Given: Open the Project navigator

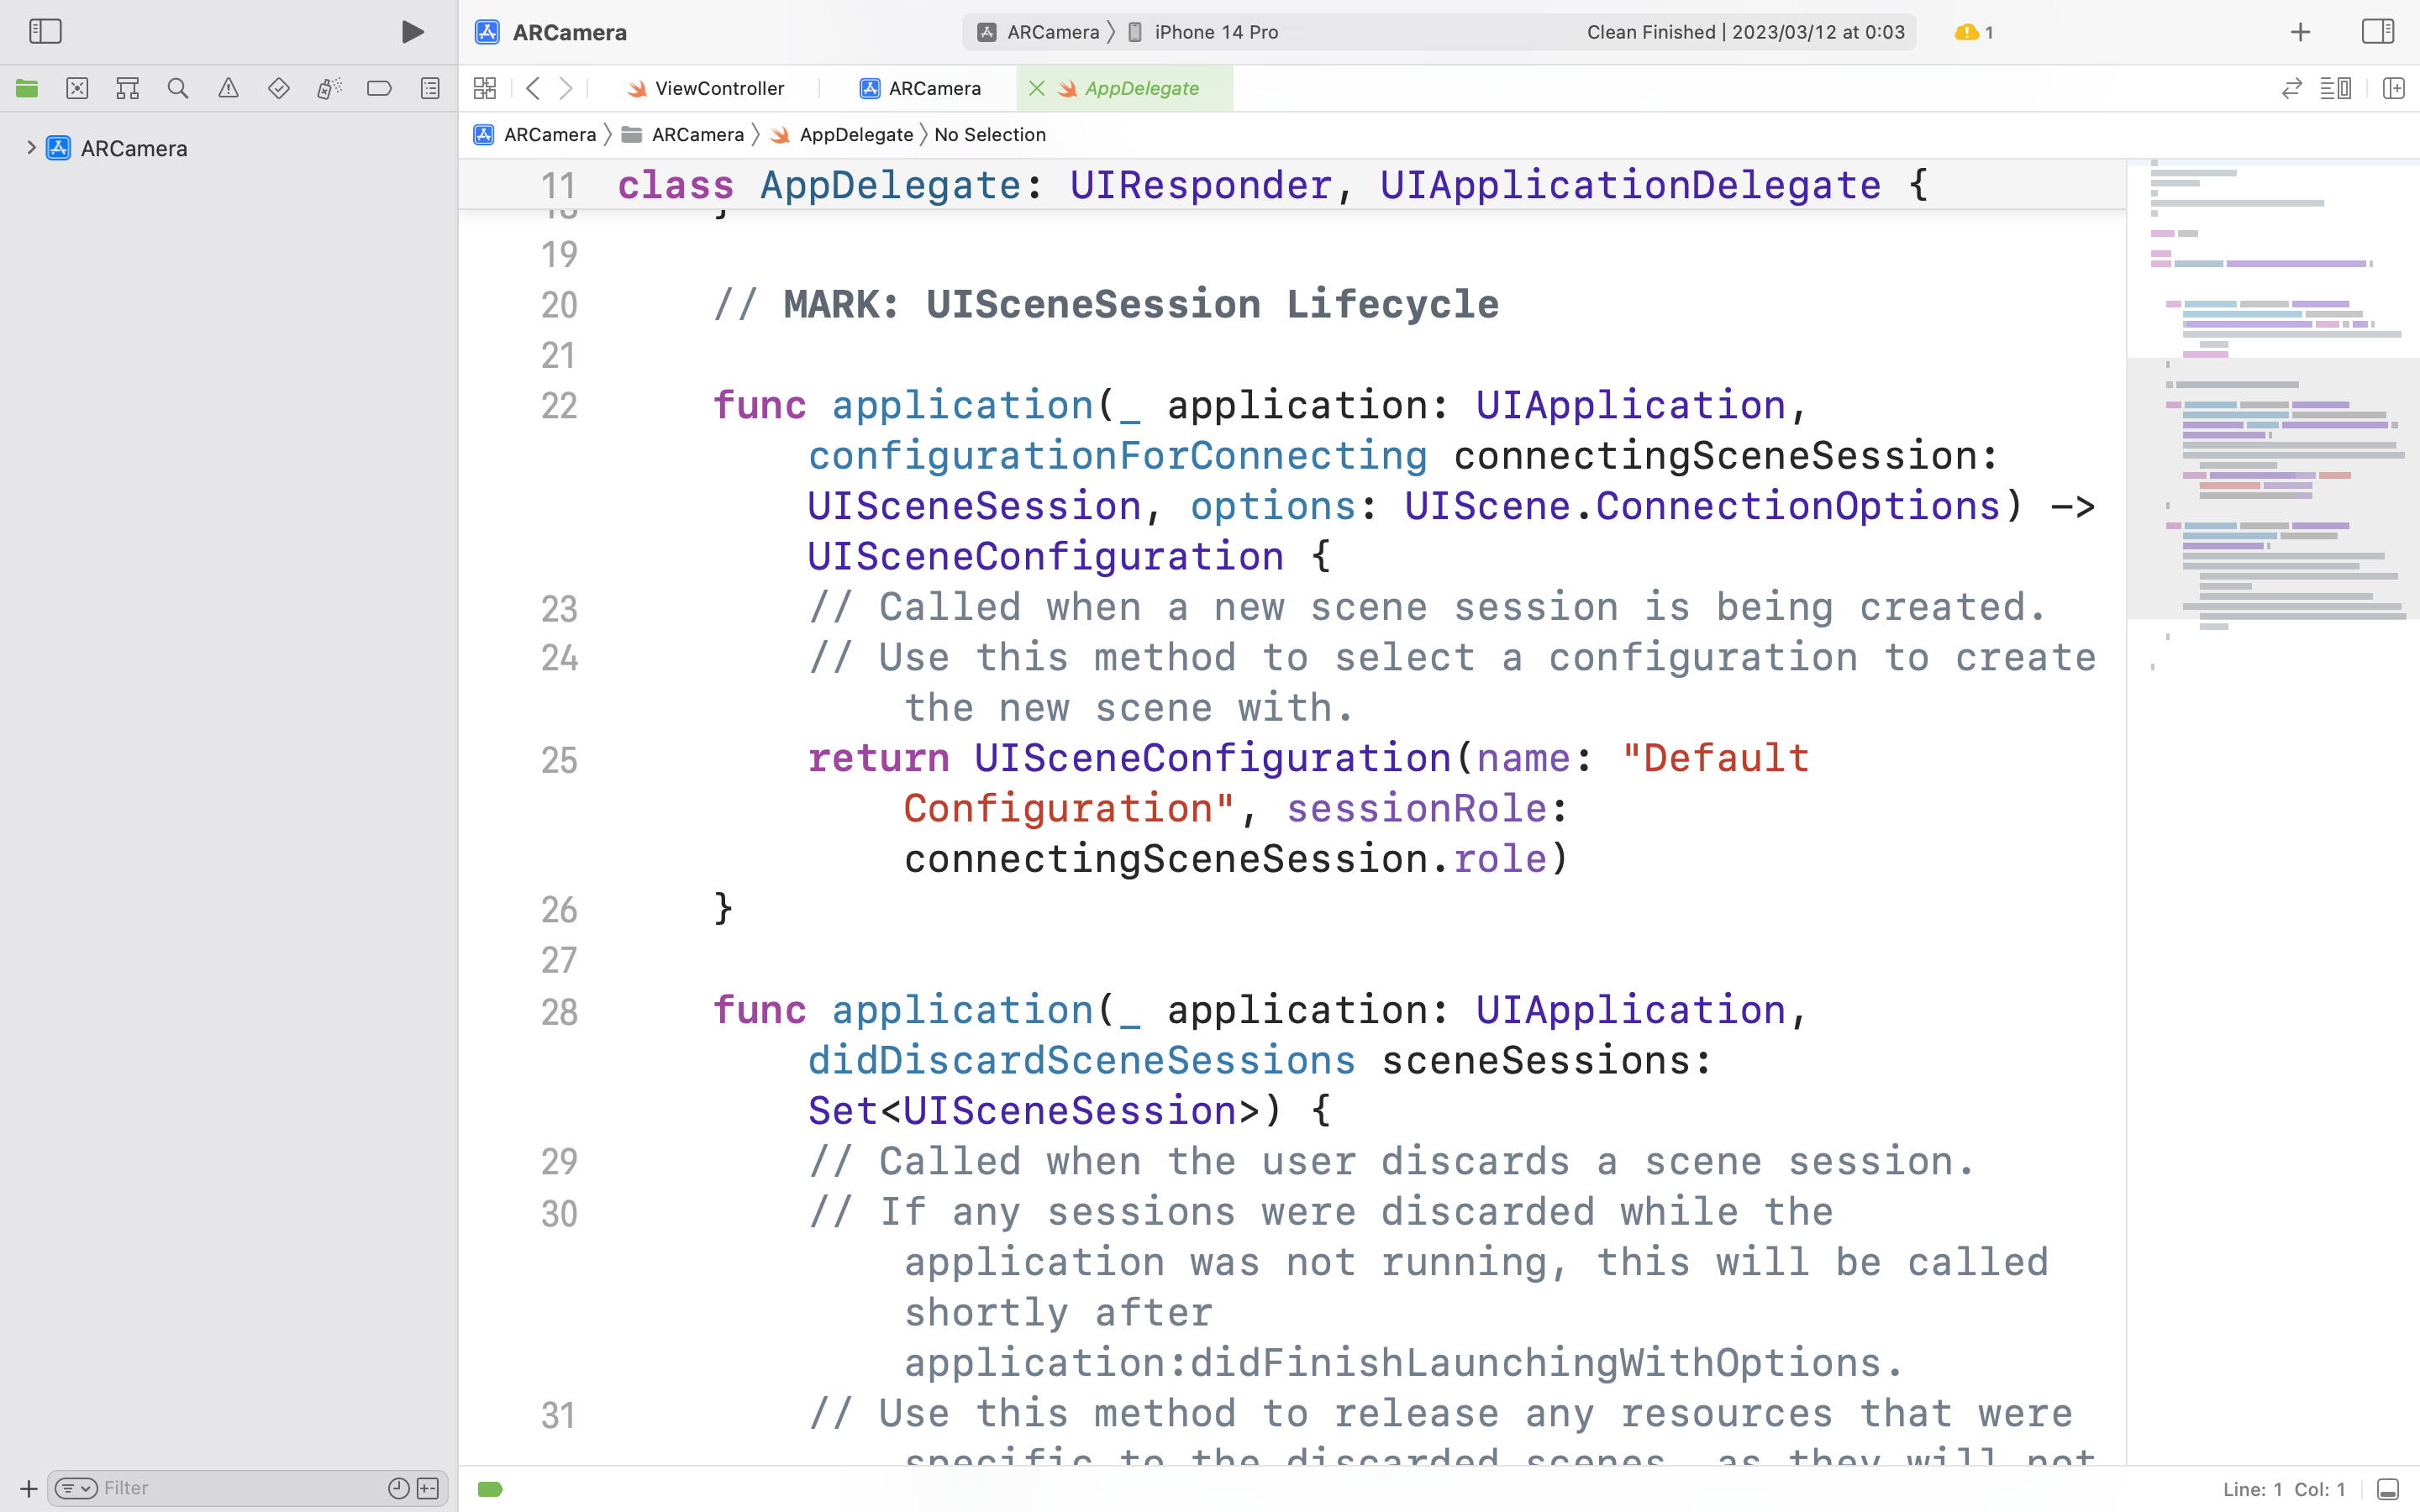Looking at the screenshot, I should [27, 88].
